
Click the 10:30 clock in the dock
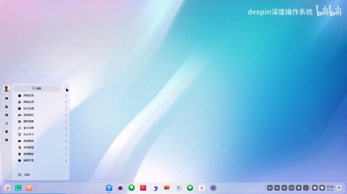(330, 188)
